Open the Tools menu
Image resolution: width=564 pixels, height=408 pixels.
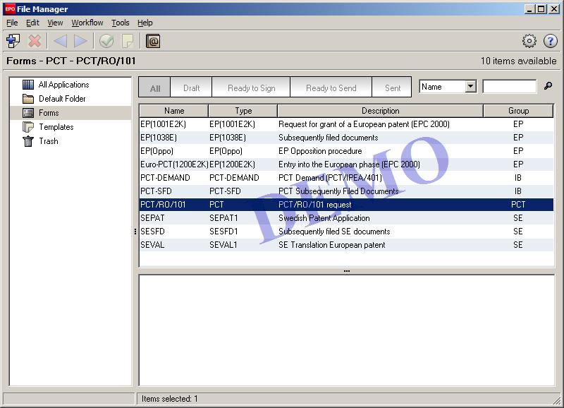(x=120, y=23)
